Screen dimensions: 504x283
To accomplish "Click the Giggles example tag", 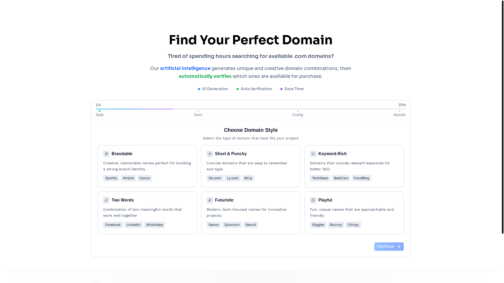I will tap(318, 225).
